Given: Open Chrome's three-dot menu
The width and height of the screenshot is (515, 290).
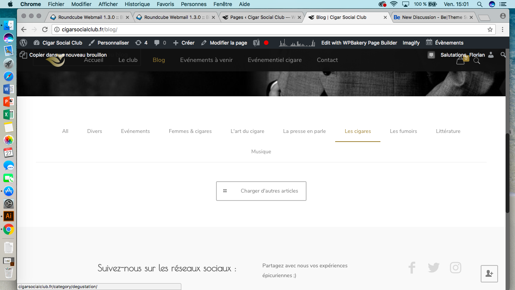Looking at the screenshot, I should (503, 29).
